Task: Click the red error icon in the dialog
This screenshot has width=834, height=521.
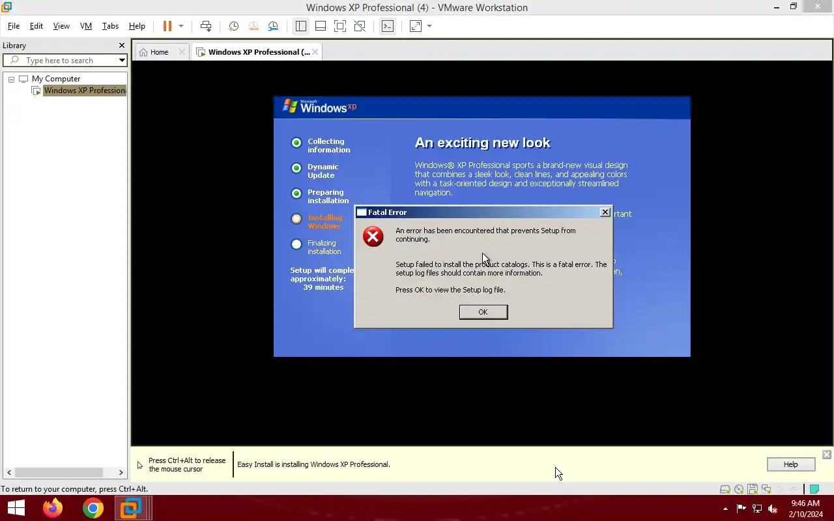Action: click(373, 236)
